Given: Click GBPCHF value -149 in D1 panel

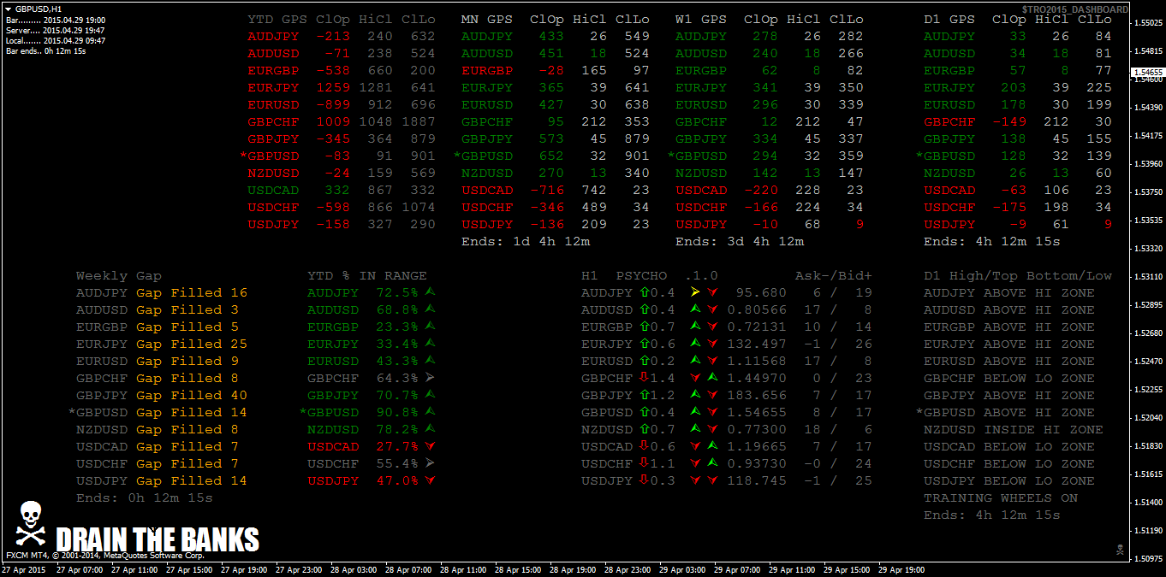Looking at the screenshot, I should tap(1009, 121).
